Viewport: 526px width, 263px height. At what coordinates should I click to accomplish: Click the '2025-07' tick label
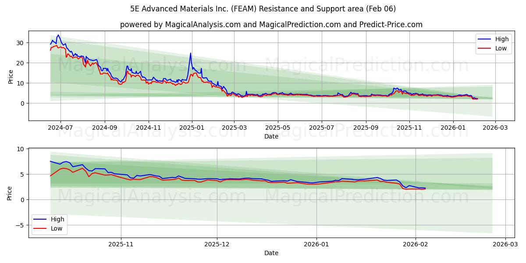click(322, 128)
